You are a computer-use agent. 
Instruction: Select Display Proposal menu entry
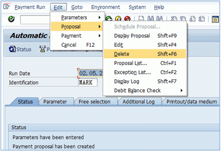click(145, 36)
